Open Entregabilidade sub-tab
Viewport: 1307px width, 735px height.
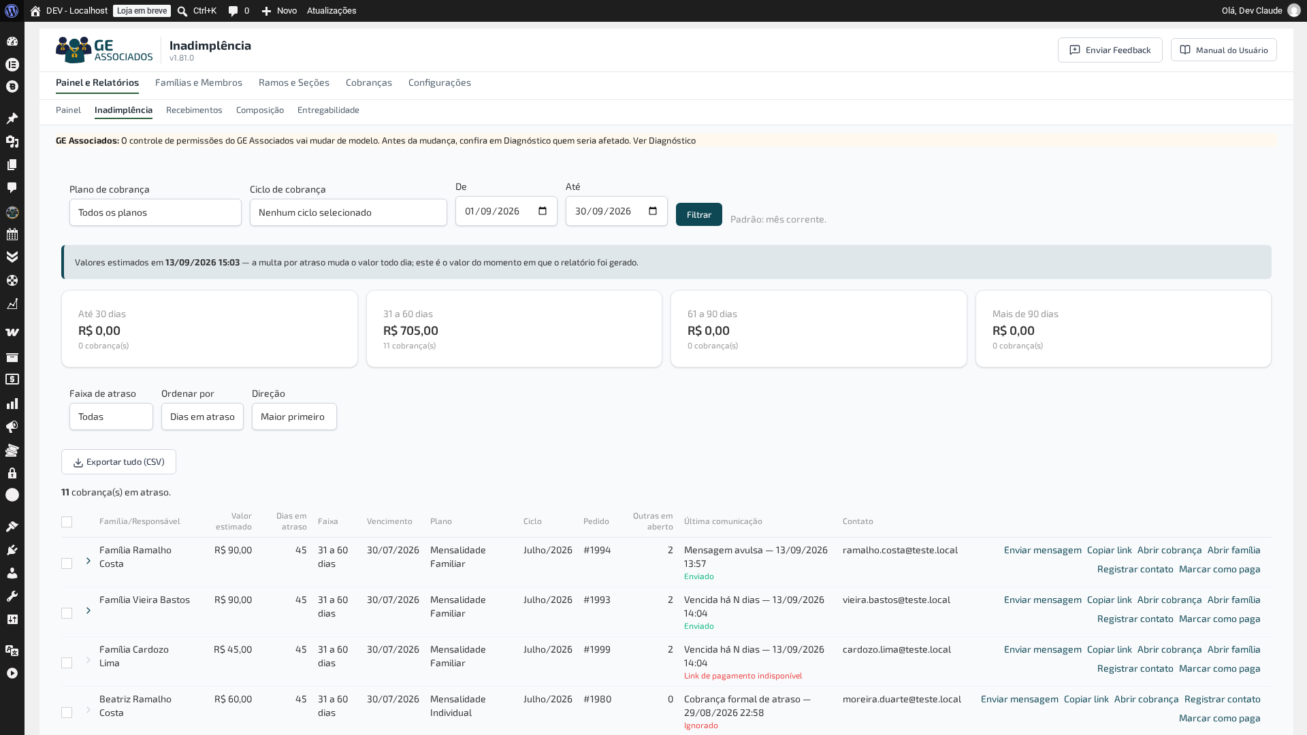pyautogui.click(x=328, y=110)
